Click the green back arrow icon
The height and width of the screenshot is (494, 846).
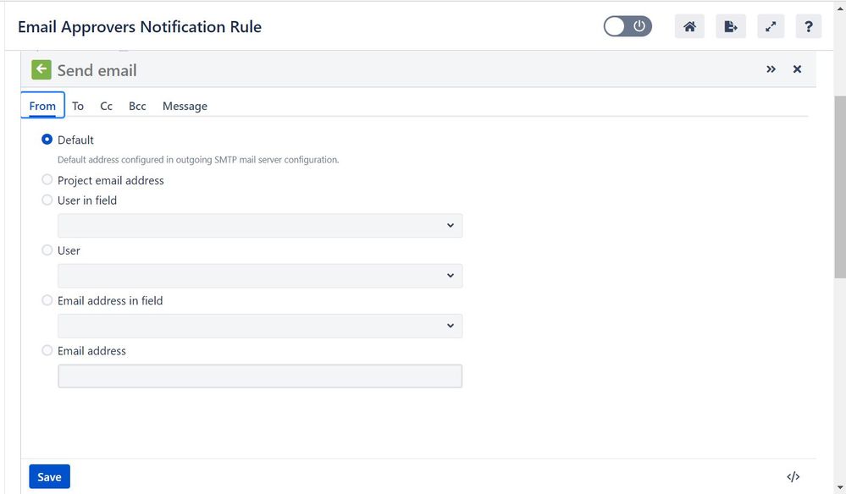click(x=41, y=69)
